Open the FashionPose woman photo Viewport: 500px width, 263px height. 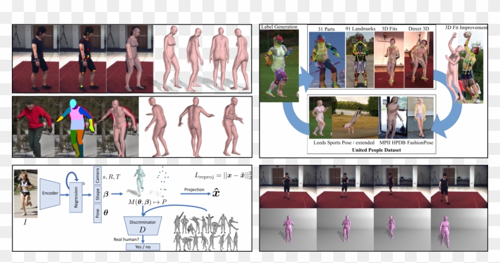pyautogui.click(x=420, y=118)
